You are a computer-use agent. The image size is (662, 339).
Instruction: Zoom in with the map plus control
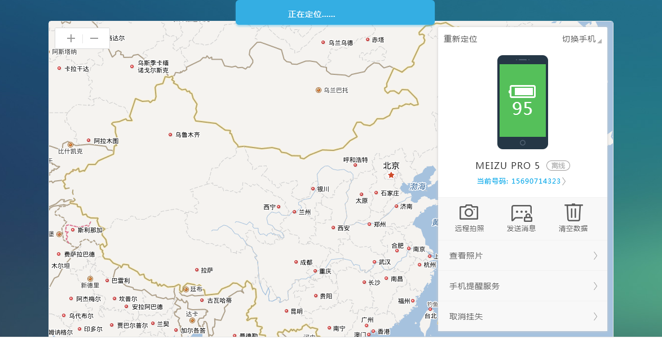70,38
